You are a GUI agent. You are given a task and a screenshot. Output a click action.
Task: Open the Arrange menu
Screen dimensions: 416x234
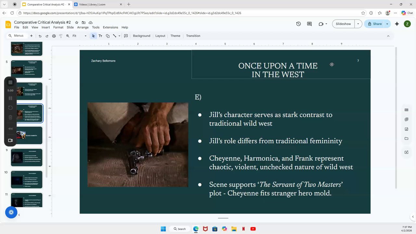pyautogui.click(x=83, y=27)
